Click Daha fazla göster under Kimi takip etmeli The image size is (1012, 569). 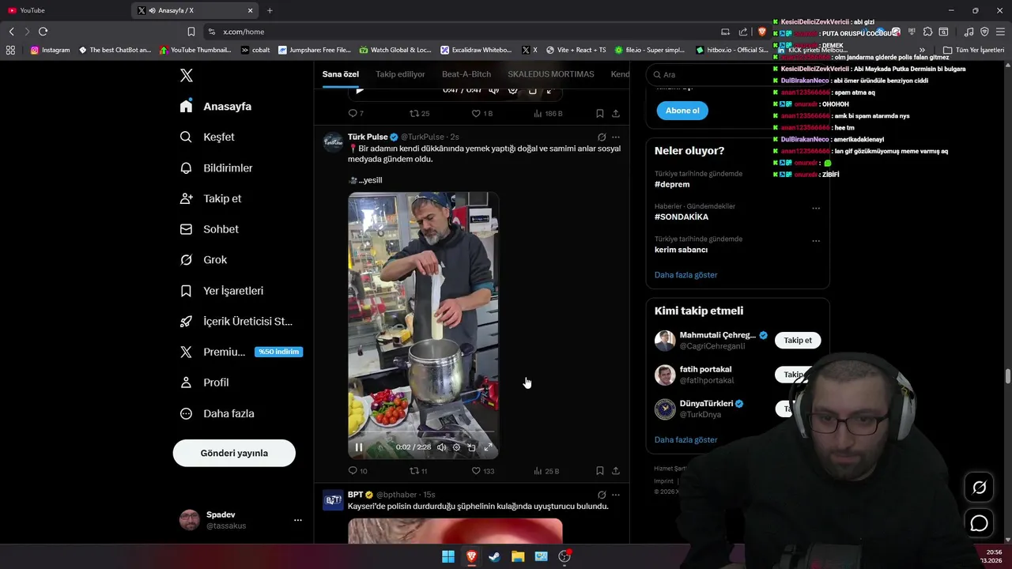tap(686, 439)
